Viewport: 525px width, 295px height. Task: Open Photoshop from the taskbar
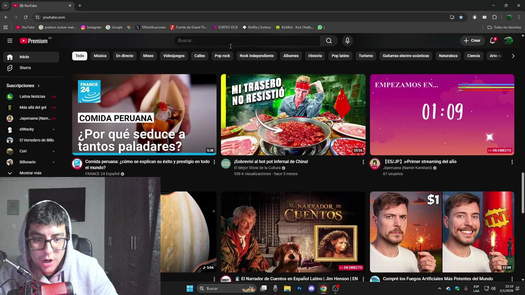tap(299, 288)
